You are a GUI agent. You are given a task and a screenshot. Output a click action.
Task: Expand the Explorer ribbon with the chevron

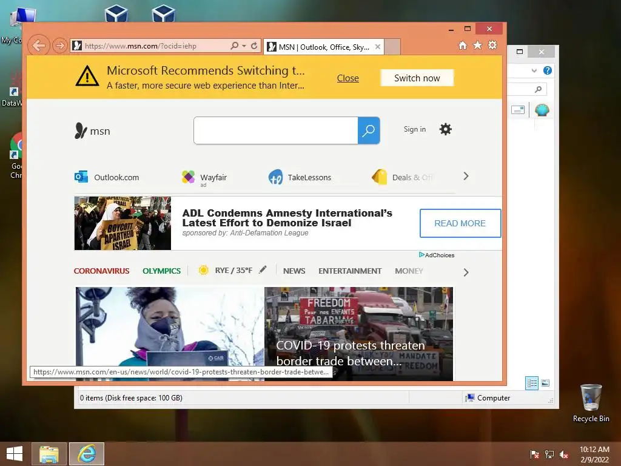point(534,70)
